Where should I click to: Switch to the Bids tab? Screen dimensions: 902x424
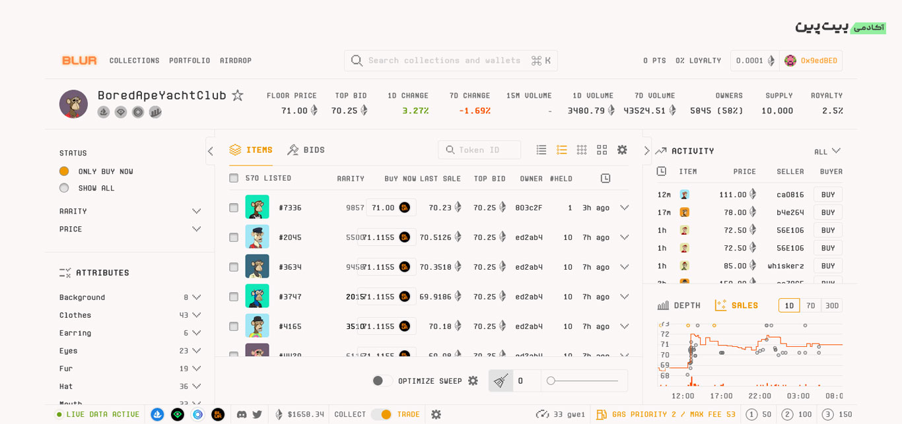[x=306, y=150]
